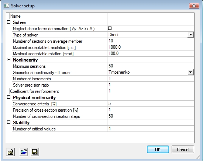203x161 pixels.
Task: Close the Solver setup dialog
Action: [x=194, y=6]
